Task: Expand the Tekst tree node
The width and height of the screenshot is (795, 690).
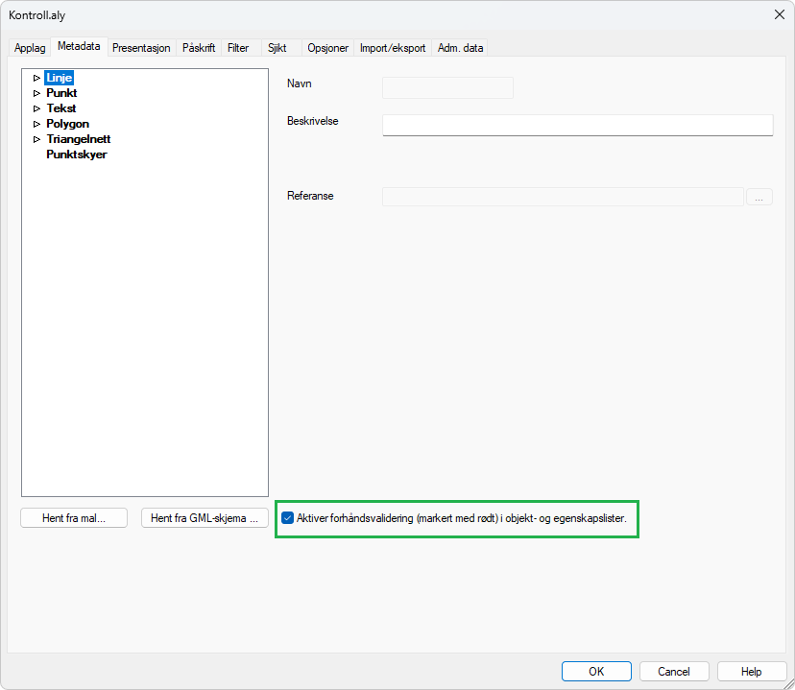Action: tap(36, 108)
